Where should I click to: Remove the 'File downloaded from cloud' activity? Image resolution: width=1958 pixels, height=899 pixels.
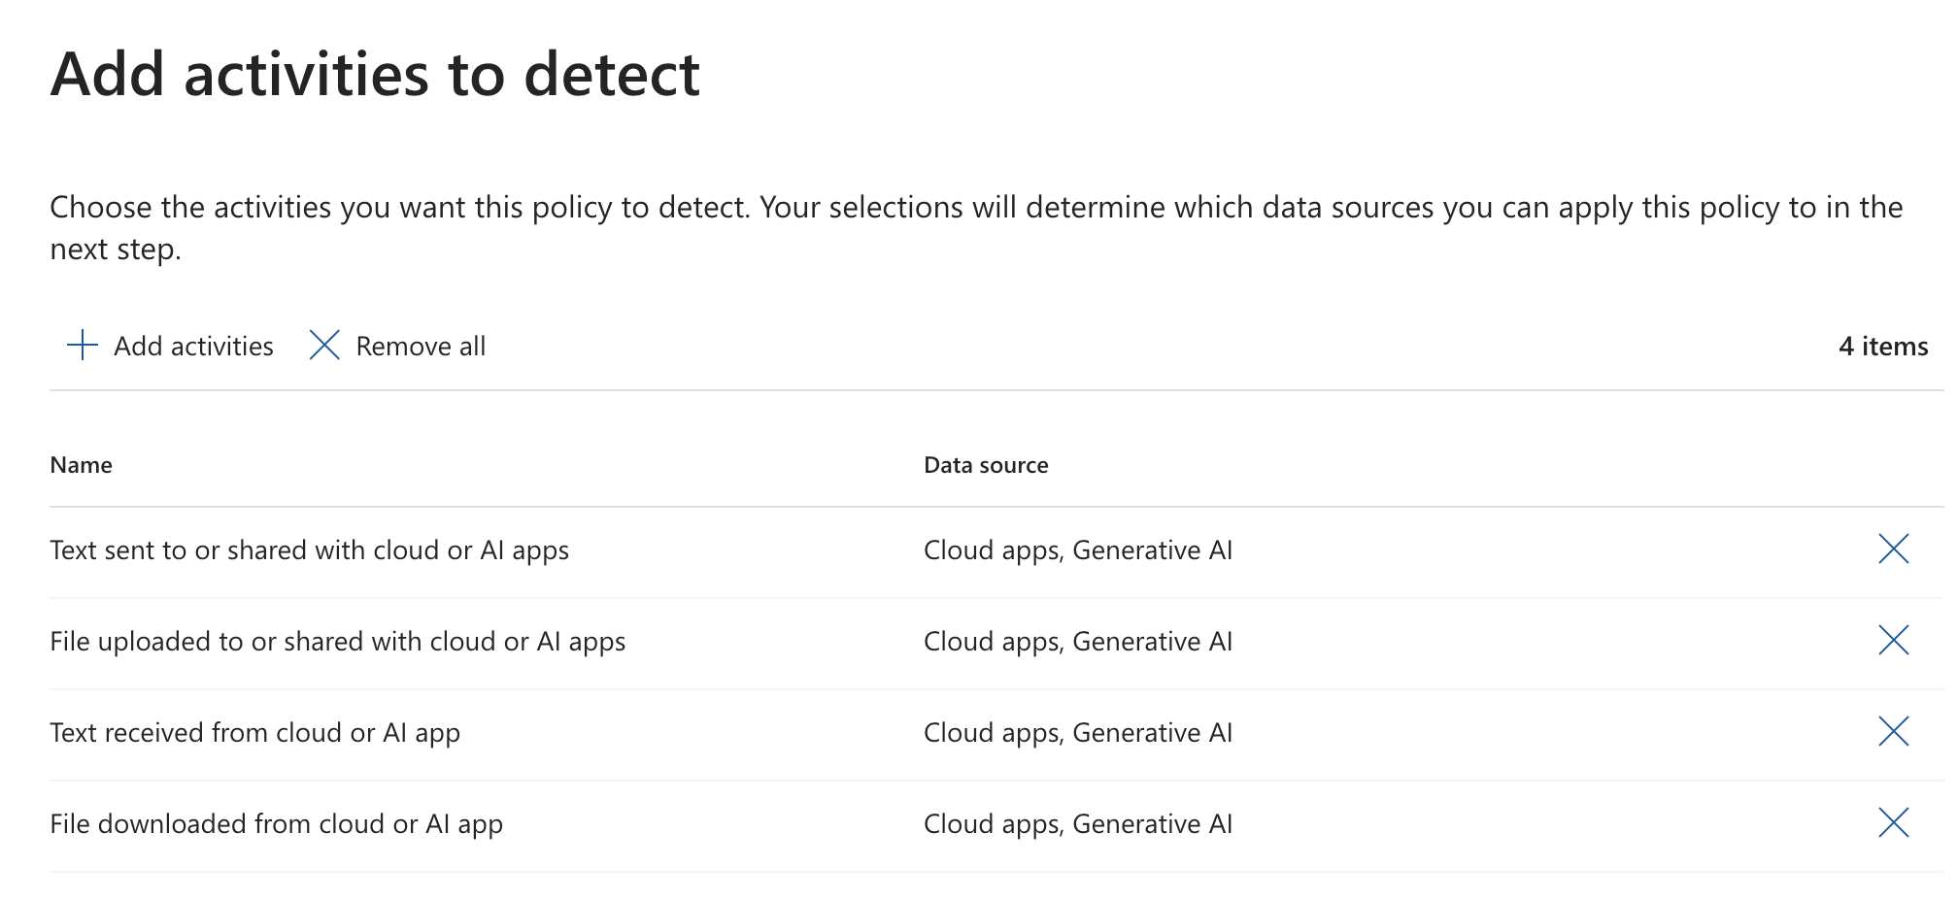click(1893, 823)
